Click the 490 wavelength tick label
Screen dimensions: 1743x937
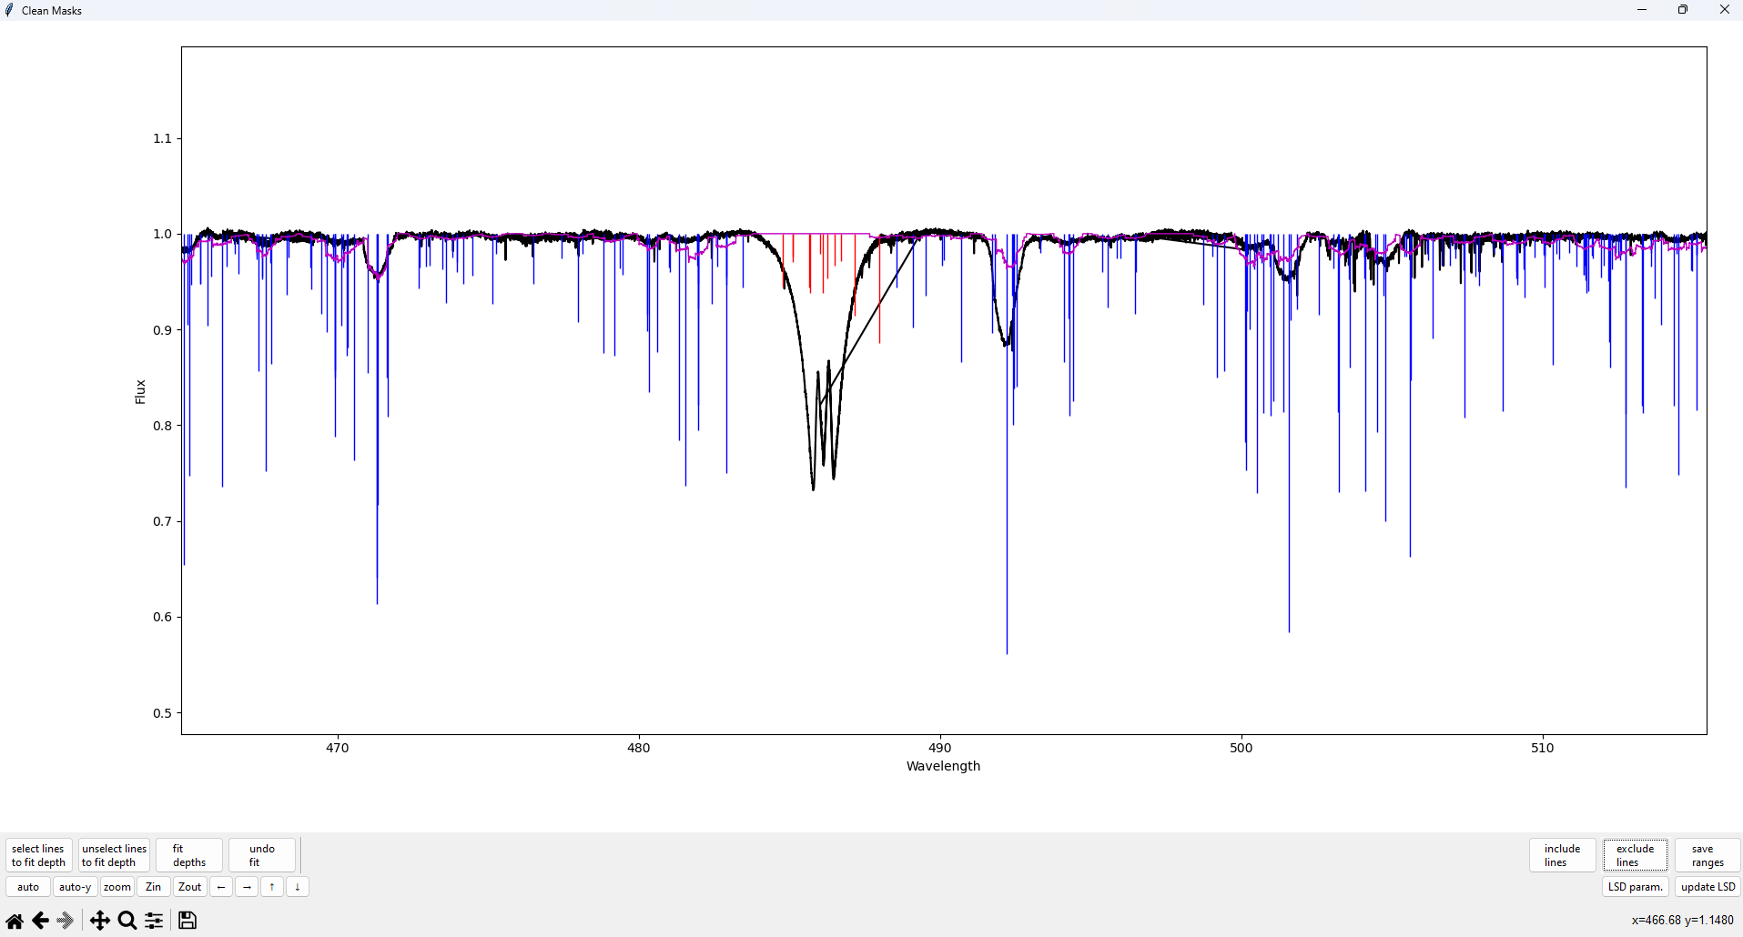point(940,748)
